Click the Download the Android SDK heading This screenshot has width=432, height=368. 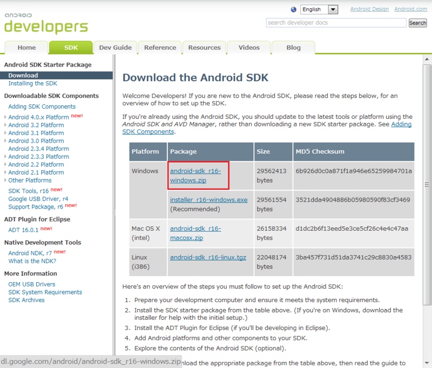pos(195,78)
